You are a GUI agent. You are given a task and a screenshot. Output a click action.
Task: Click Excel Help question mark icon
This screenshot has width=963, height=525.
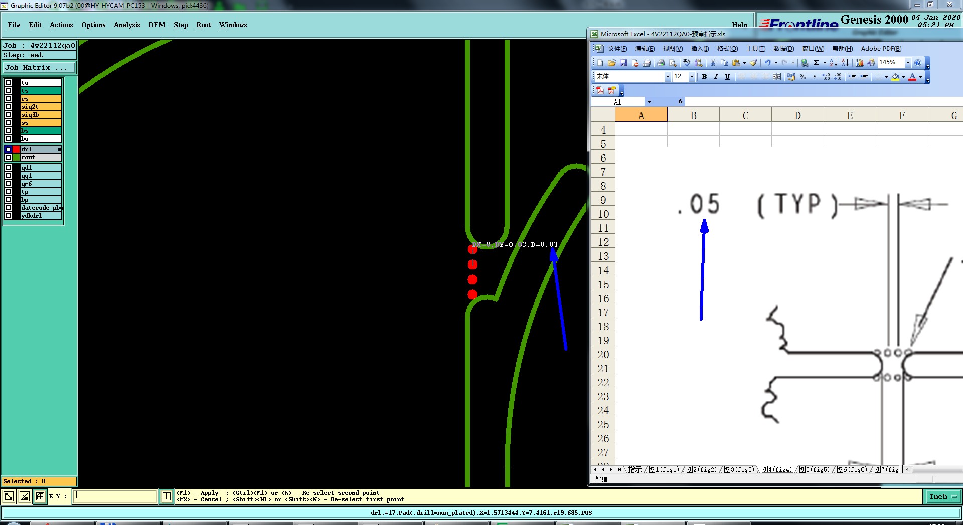(x=918, y=63)
